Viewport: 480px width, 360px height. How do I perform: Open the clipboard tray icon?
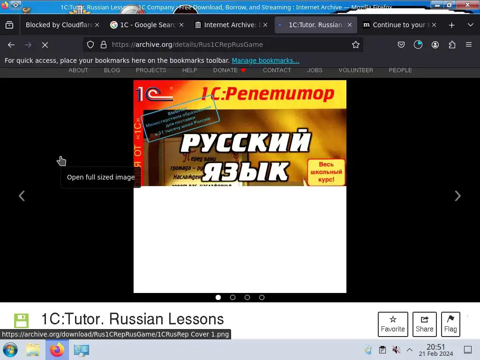[x=382, y=350]
